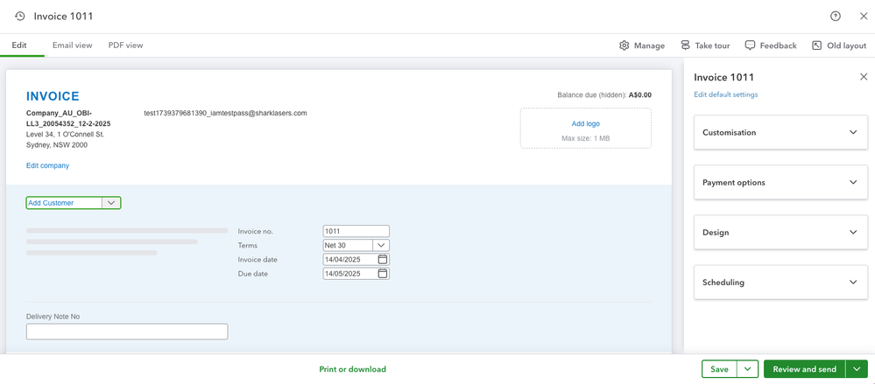Expand the Scheduling section
Screen dimensions: 875x384
pyautogui.click(x=780, y=282)
